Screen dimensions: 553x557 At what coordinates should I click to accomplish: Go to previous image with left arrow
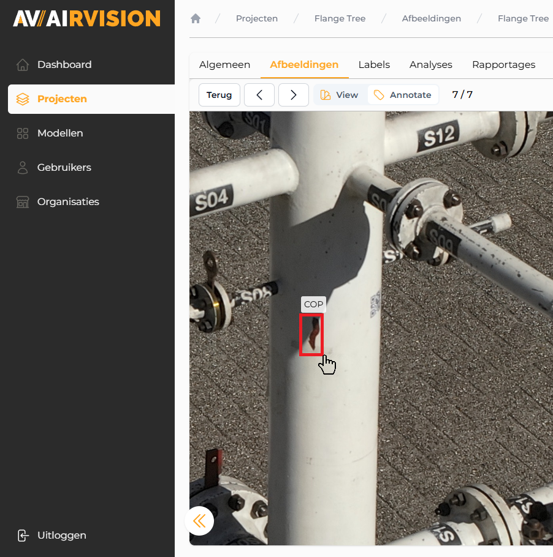click(259, 95)
